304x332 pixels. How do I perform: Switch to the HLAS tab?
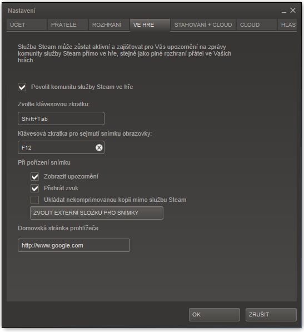287,25
